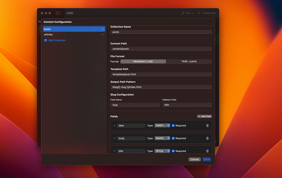Select Markdown (.md) file format

coord(143,61)
